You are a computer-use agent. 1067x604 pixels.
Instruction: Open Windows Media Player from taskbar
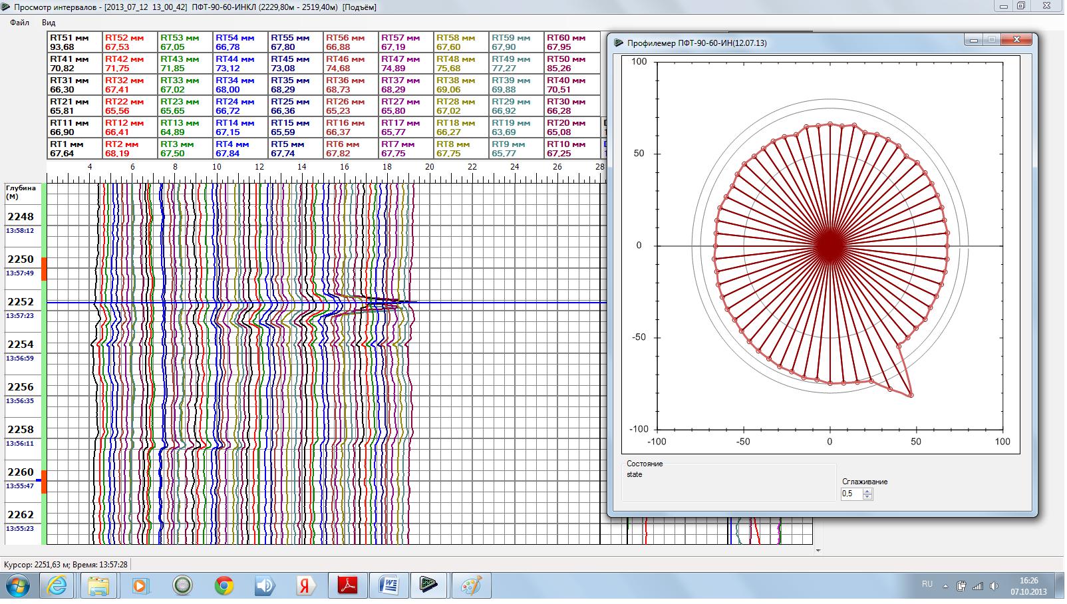click(x=141, y=586)
